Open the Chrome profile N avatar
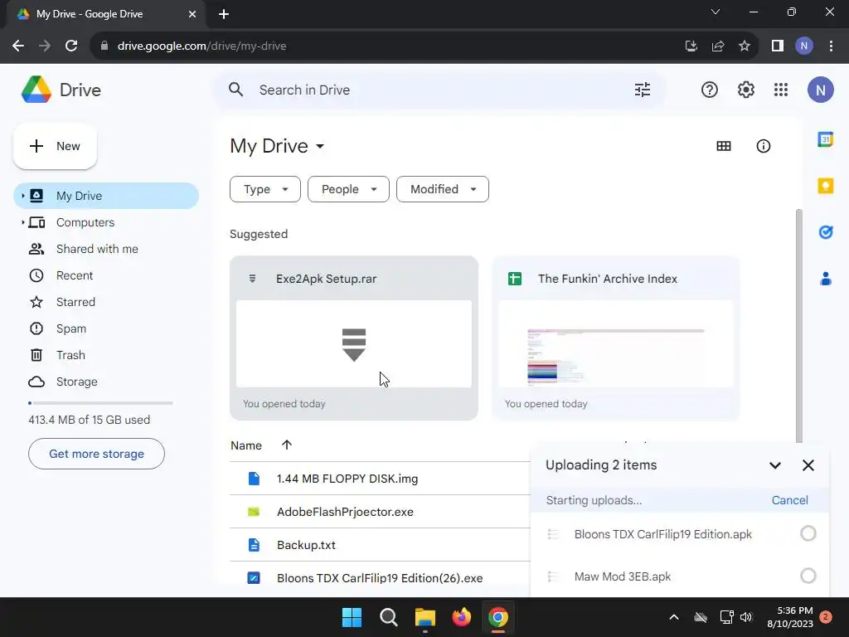The width and height of the screenshot is (849, 637). [x=804, y=46]
